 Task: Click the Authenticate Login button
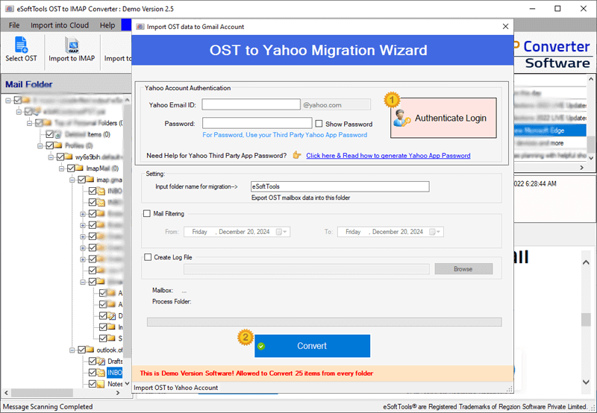pyautogui.click(x=443, y=118)
